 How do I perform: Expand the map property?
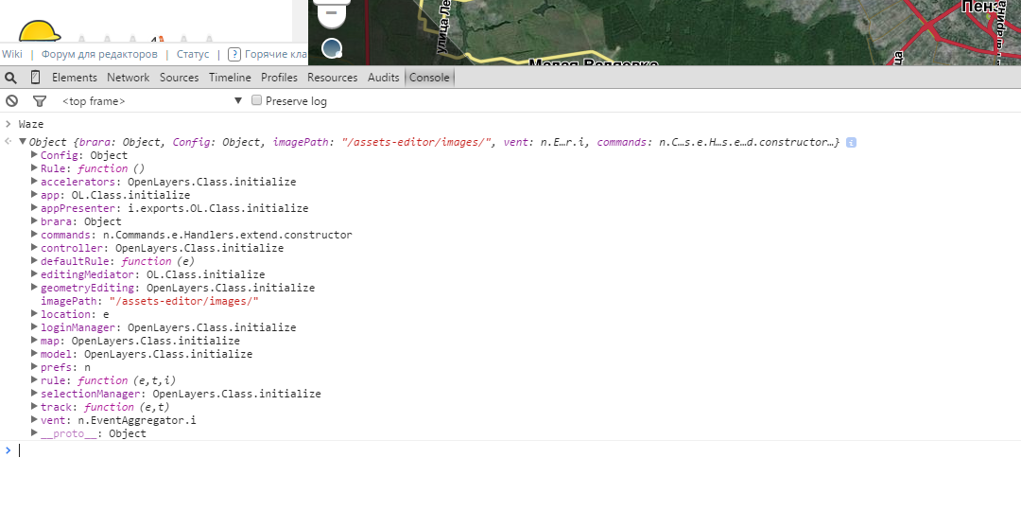click(x=35, y=341)
